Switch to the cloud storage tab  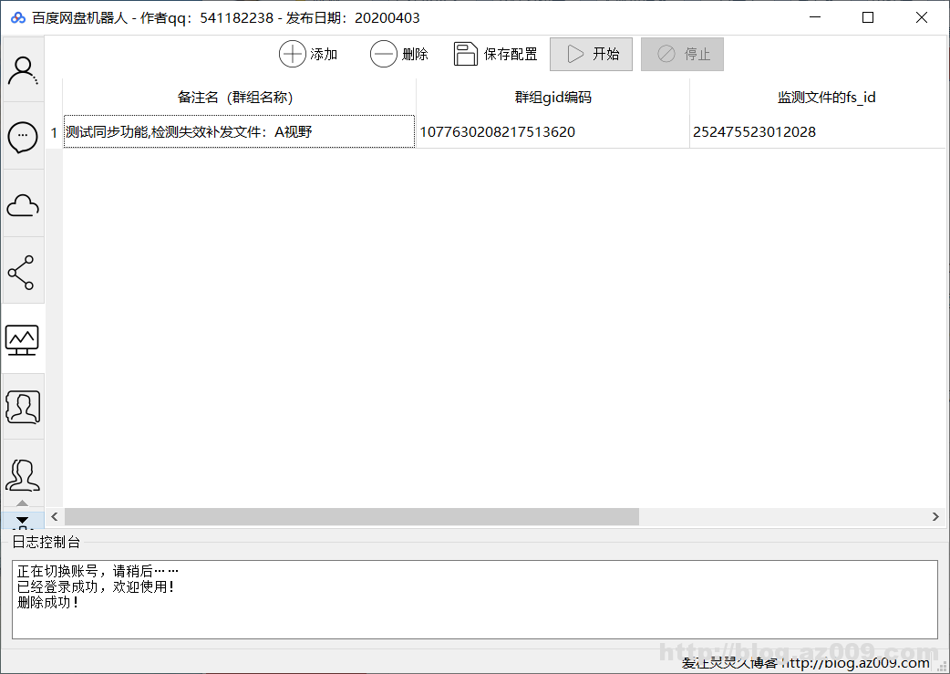23,205
